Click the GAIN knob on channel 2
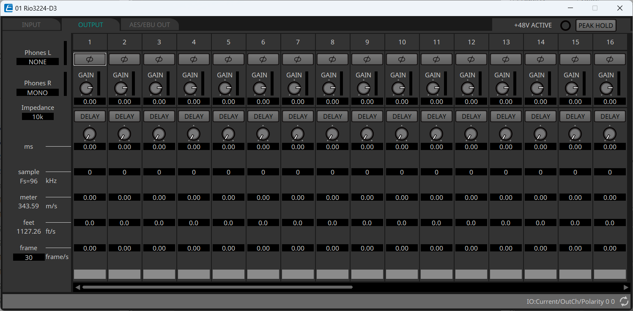 [x=121, y=88]
